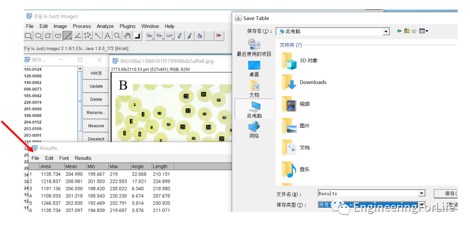Select the Hand scrolling tool
The image size is (470, 229).
(x=127, y=36)
